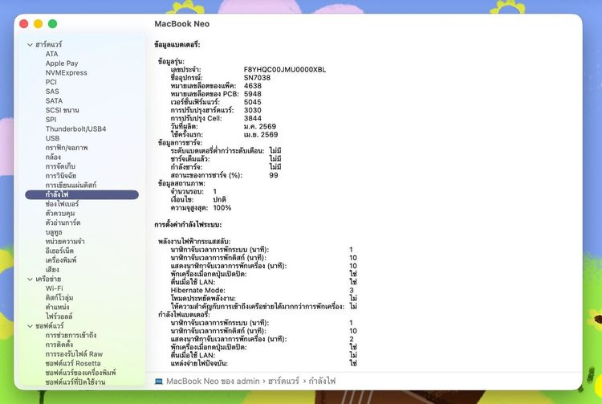This screenshot has height=404, width=602.
Task: Click the Hibernate Mode label
Action: (197, 290)
